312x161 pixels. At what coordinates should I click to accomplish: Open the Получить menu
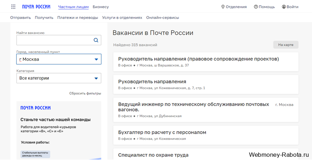[x=44, y=18]
